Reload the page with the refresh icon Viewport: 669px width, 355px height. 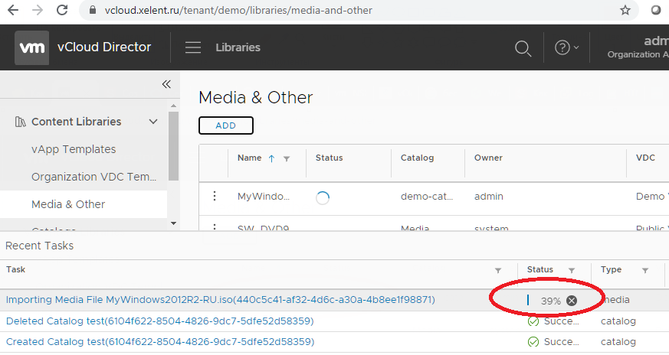[62, 10]
